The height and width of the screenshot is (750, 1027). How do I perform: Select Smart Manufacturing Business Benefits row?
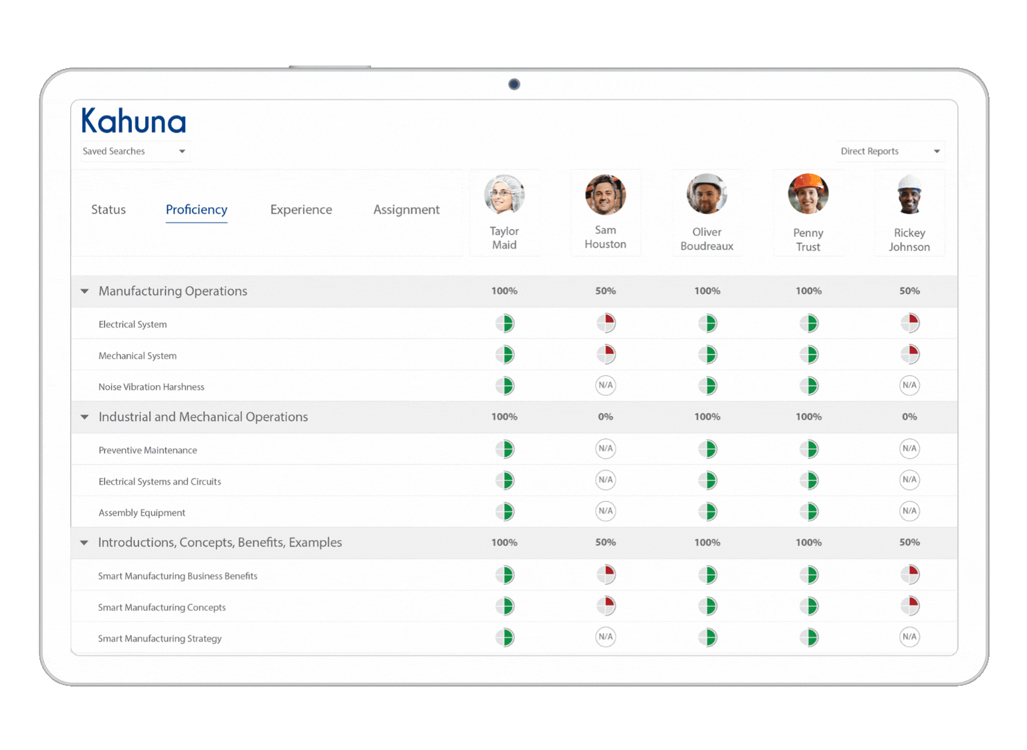click(x=514, y=575)
